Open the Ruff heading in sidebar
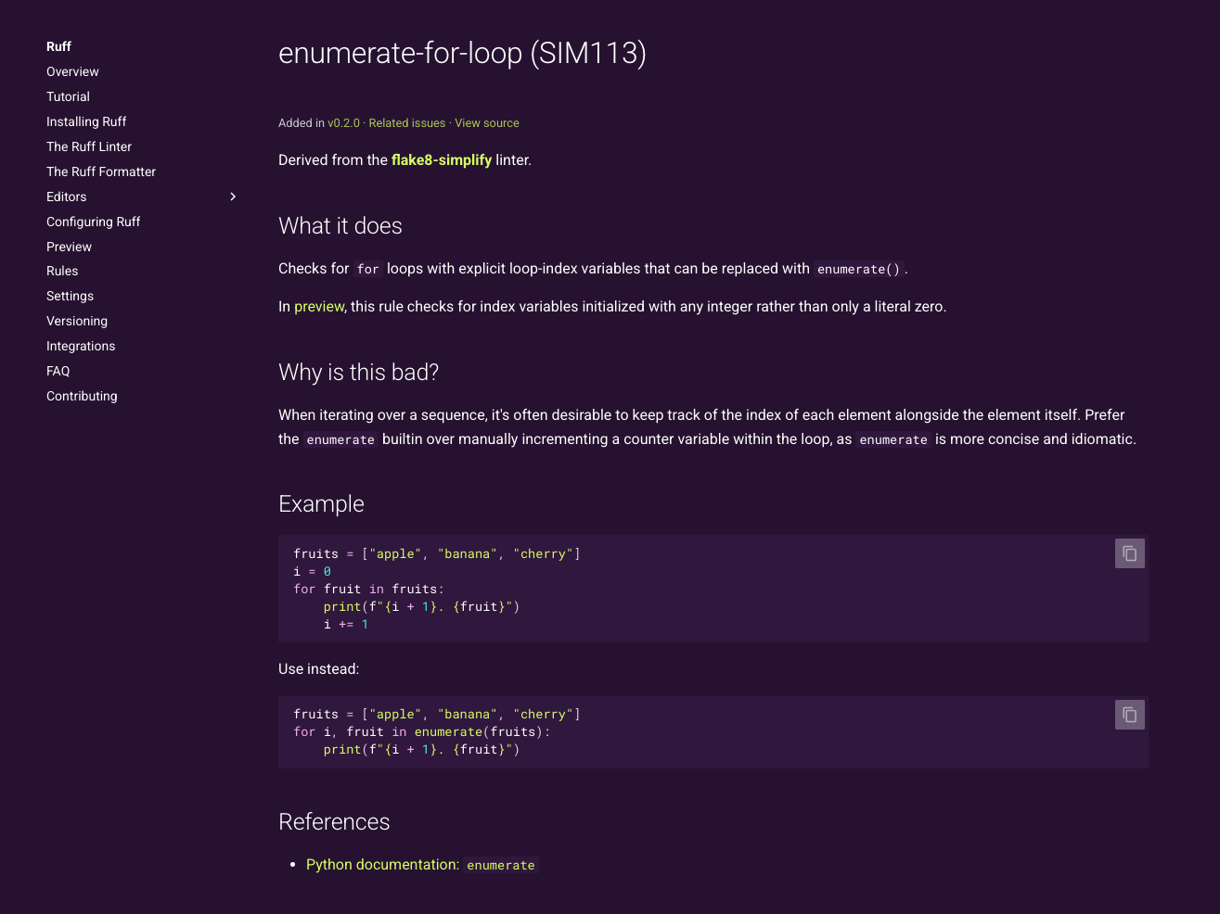 pyautogui.click(x=58, y=46)
